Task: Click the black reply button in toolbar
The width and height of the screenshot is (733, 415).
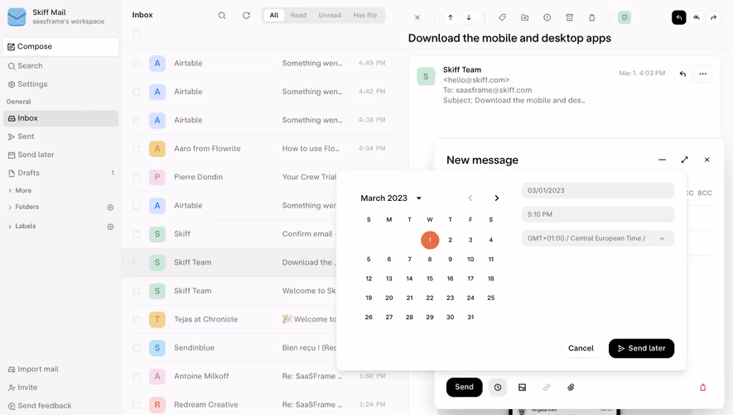Action: (x=679, y=17)
